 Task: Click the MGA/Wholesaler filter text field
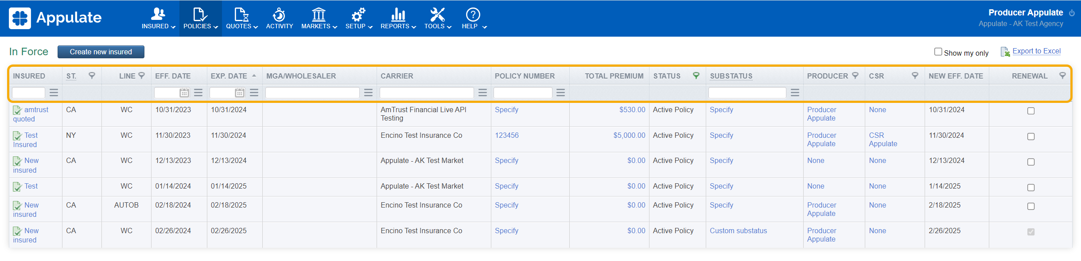pyautogui.click(x=312, y=93)
